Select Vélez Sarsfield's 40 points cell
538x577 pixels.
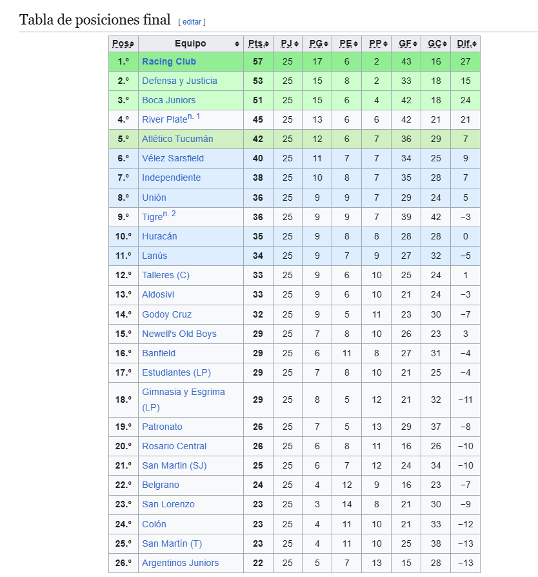[258, 158]
